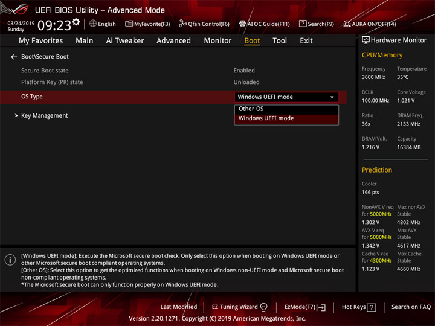Click Last Modified button
Screen dimensions: 435x326
click(179, 307)
